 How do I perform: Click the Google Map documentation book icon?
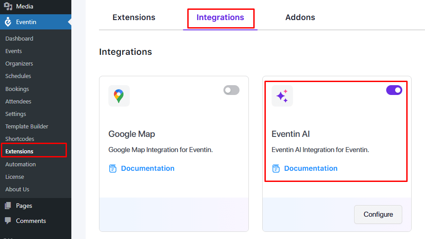[113, 169]
